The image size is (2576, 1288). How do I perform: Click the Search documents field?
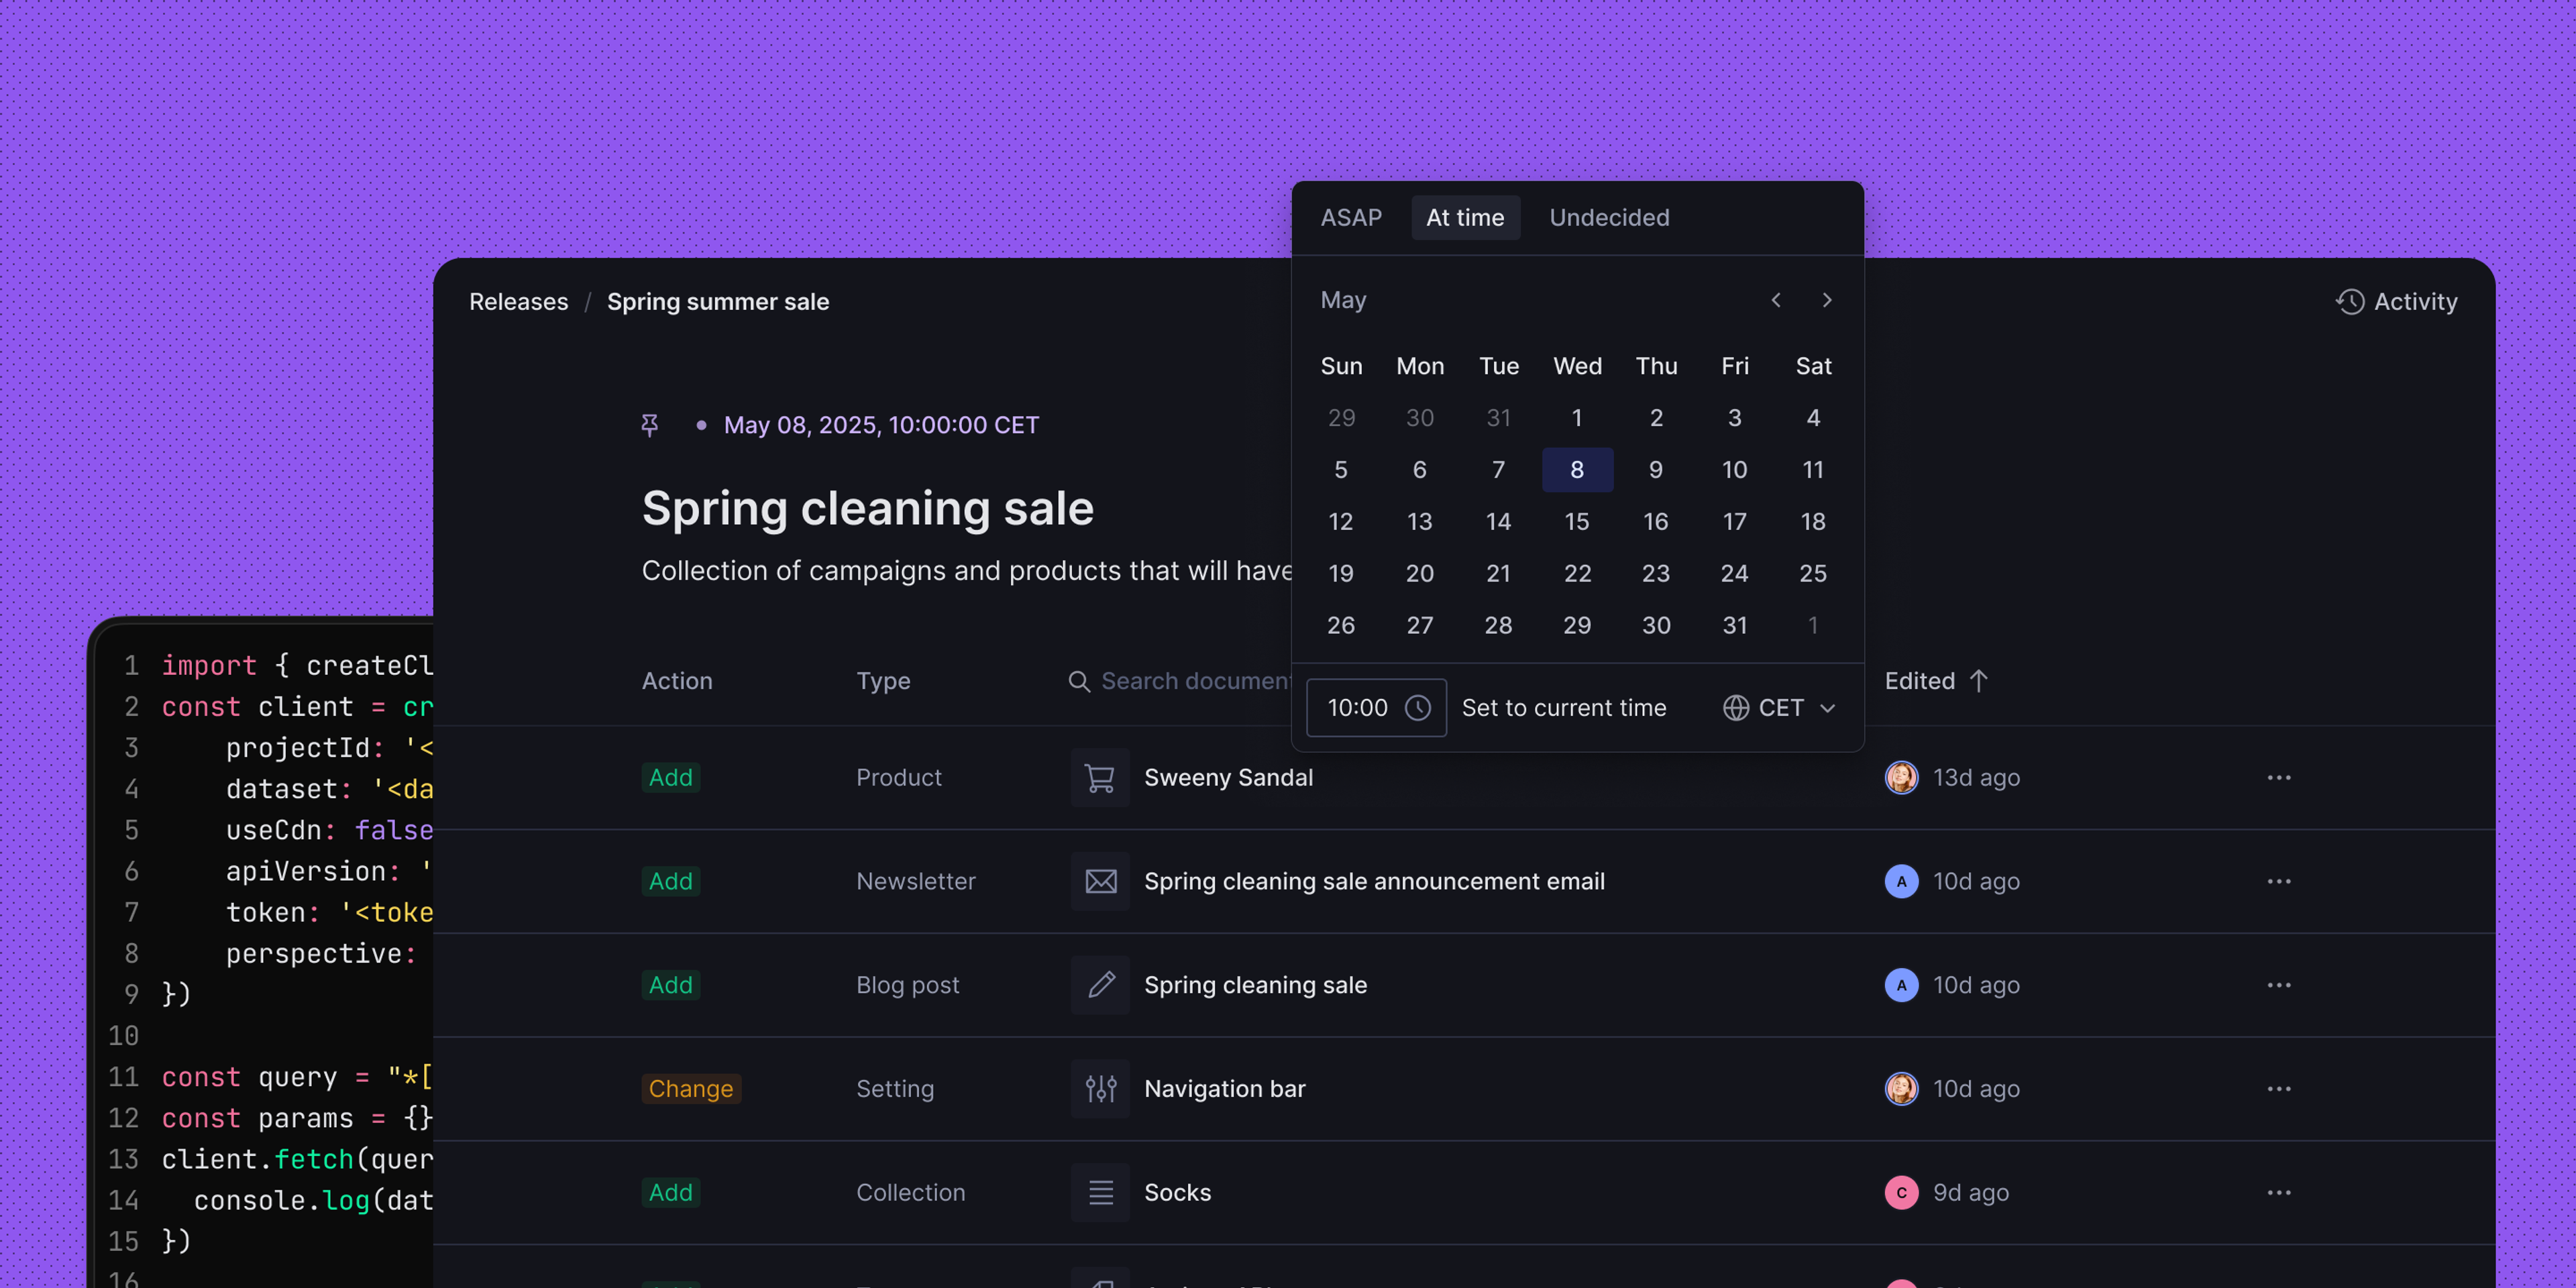coord(1180,681)
